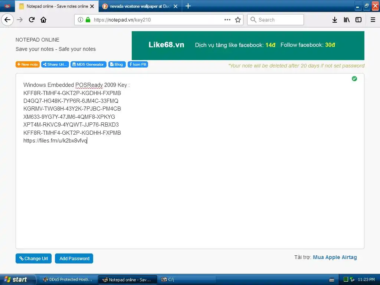Click the Change Url button
This screenshot has height=285, width=380.
coord(33,258)
